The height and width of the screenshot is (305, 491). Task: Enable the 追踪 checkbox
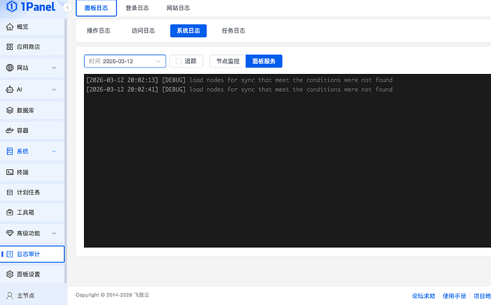pyautogui.click(x=179, y=61)
